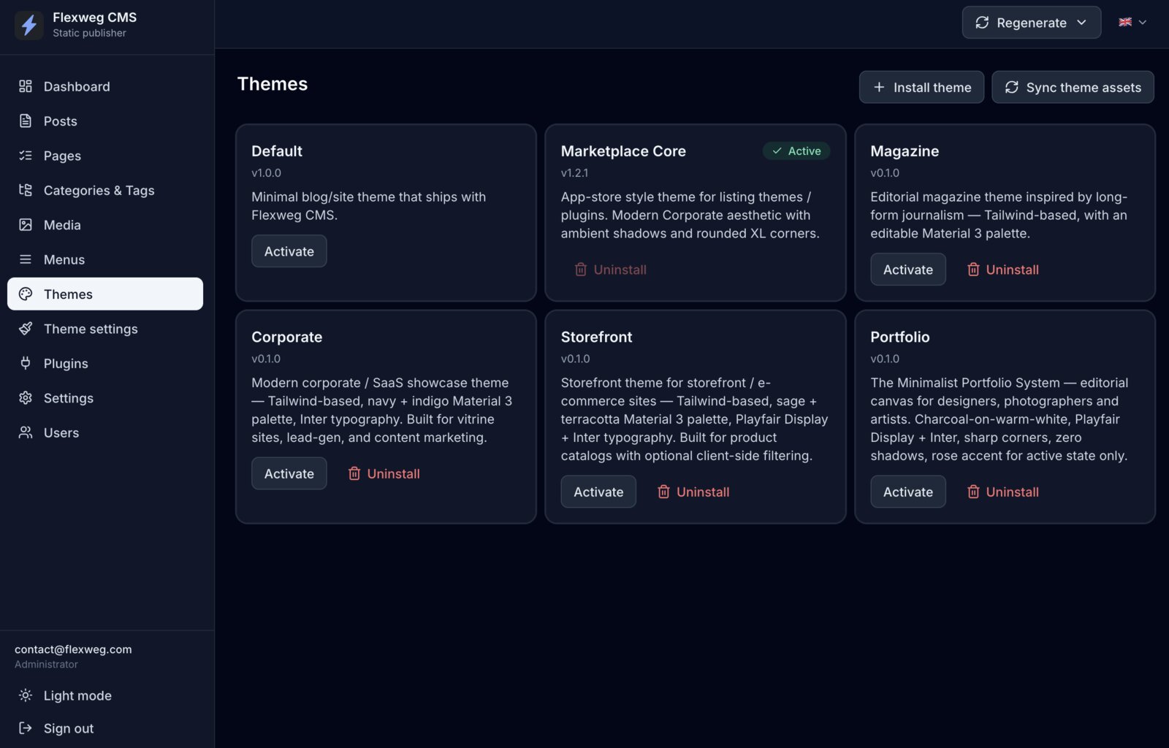1169x748 pixels.
Task: Click the Theme settings brush icon
Action: 26,329
